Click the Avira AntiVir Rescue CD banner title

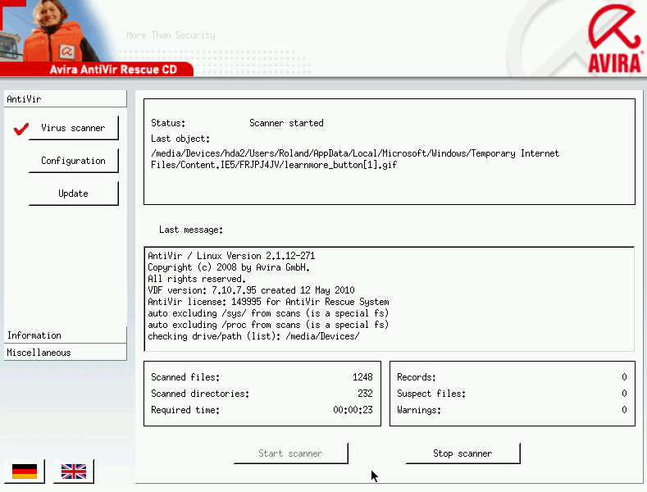point(113,70)
